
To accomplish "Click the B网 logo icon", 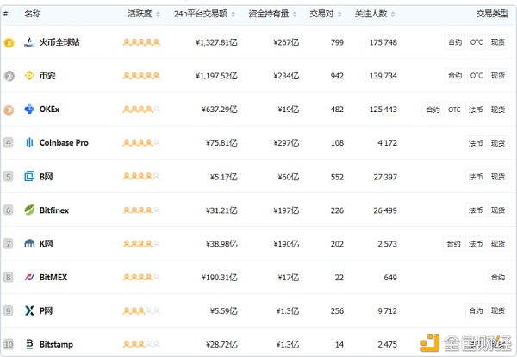I will point(29,176).
